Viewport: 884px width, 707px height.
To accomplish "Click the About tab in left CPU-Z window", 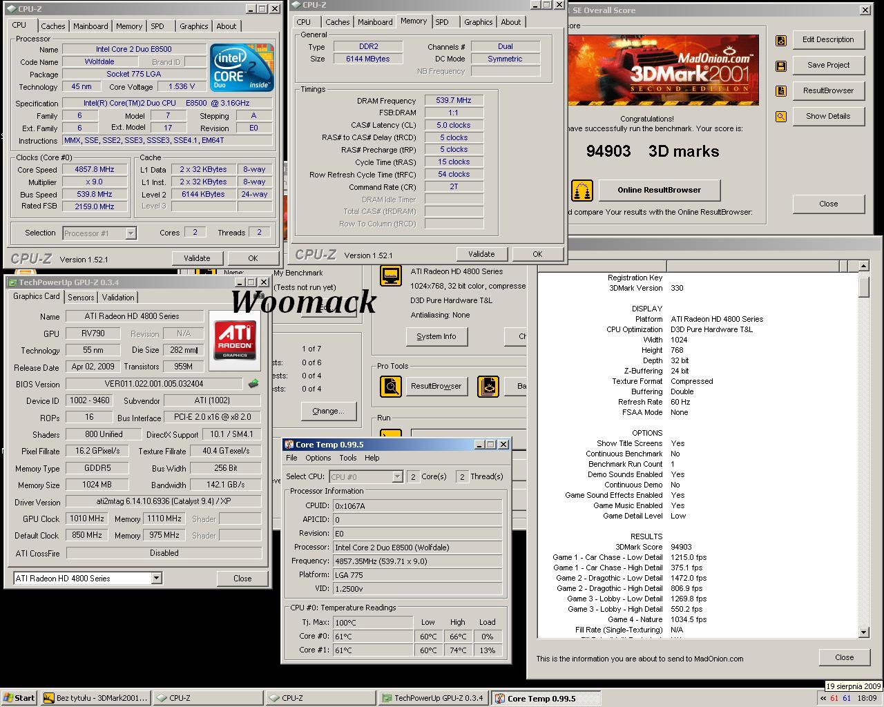I will click(x=227, y=26).
